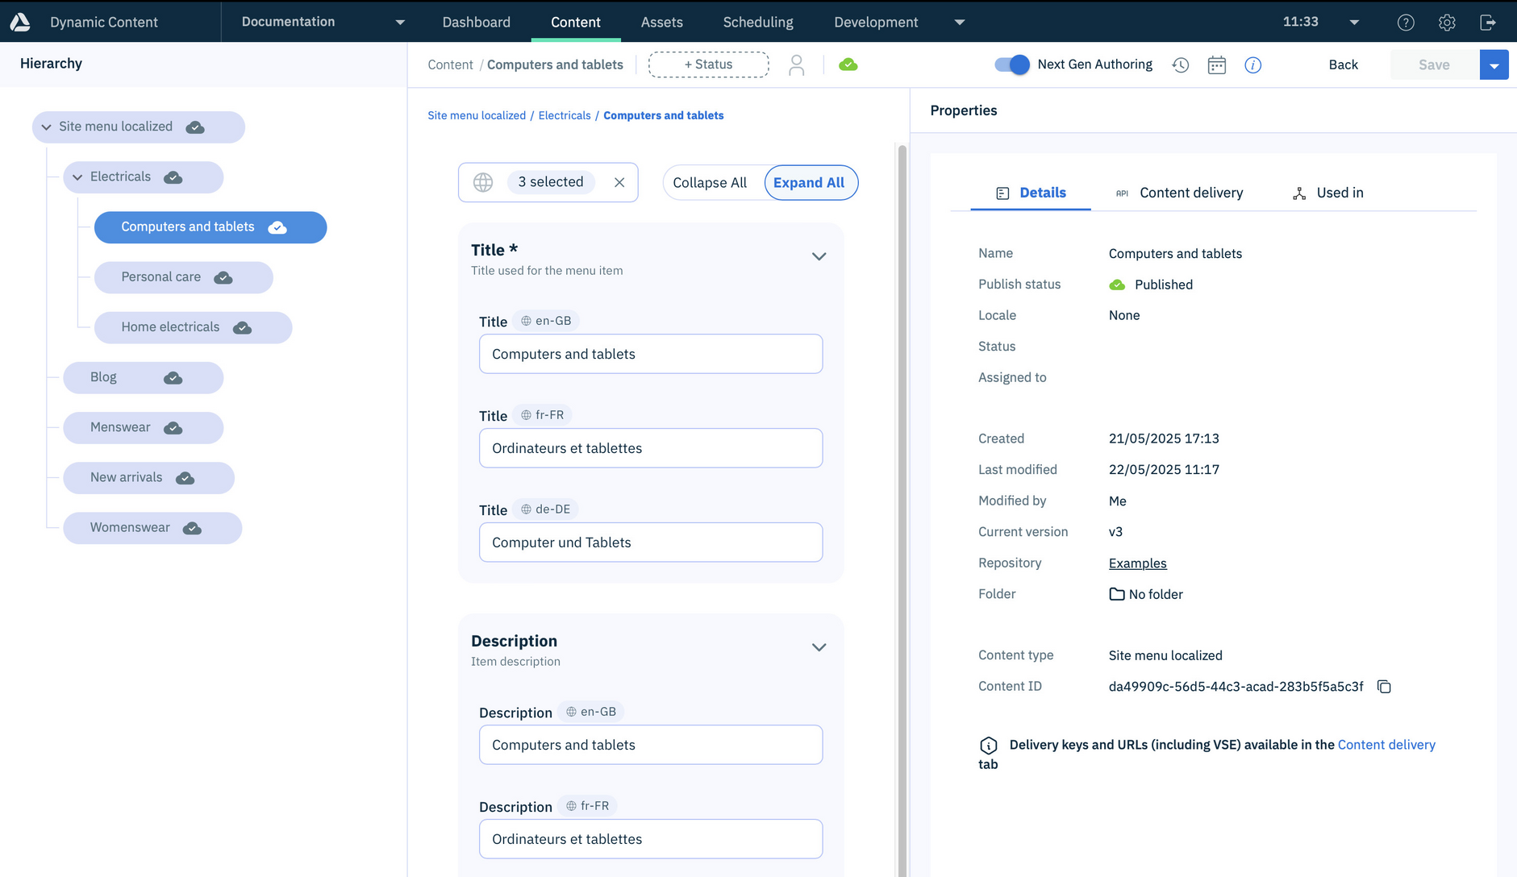Click cloud icon next to Site menu localized
This screenshot has width=1517, height=877.
[195, 127]
